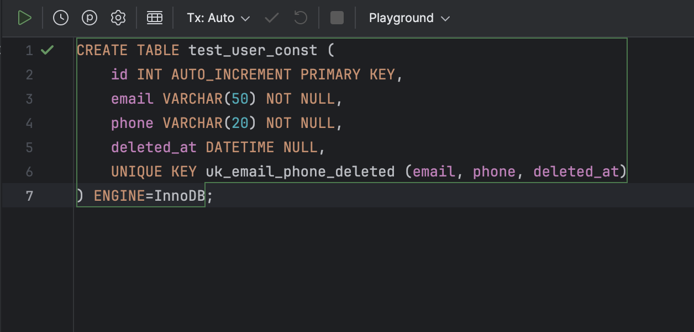Click the Explain Plan icon

tap(90, 18)
